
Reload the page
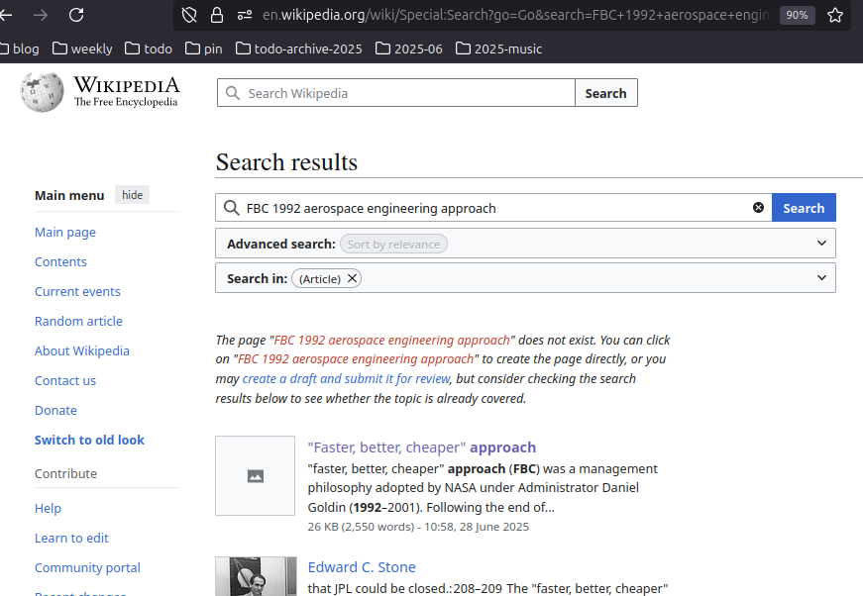(76, 16)
